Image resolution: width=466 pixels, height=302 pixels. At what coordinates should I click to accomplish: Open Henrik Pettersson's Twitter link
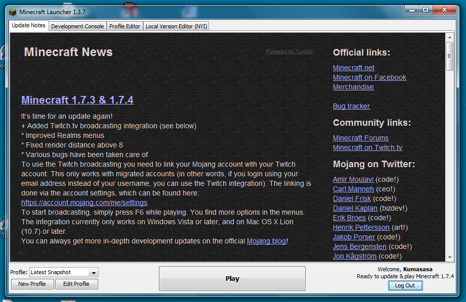click(361, 227)
